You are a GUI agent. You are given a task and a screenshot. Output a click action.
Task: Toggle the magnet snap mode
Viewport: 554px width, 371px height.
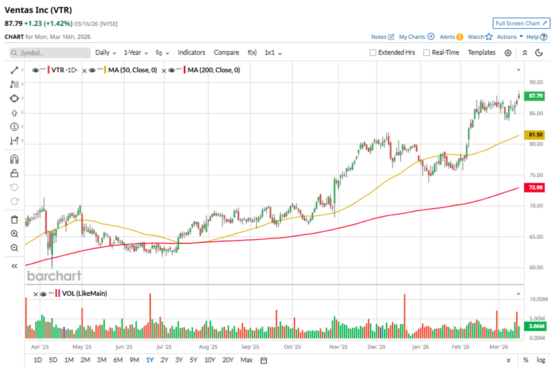(x=14, y=159)
